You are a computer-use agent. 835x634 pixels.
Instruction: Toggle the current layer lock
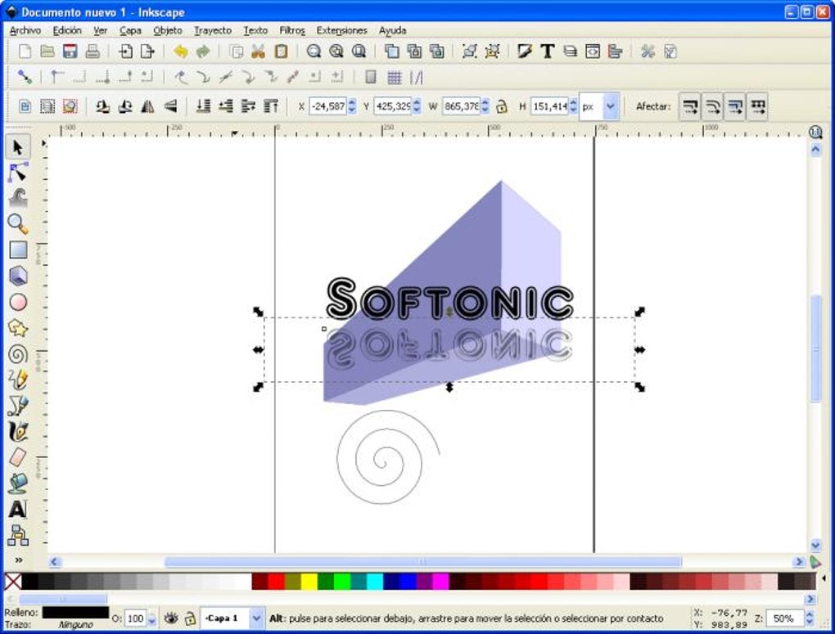(190, 618)
